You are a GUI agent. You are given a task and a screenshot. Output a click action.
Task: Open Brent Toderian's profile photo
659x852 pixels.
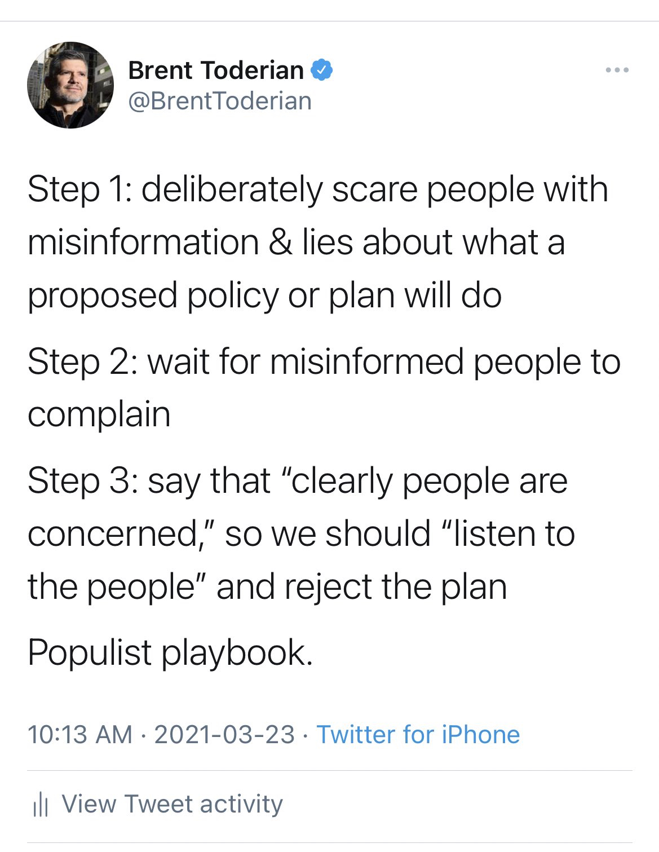tap(70, 85)
